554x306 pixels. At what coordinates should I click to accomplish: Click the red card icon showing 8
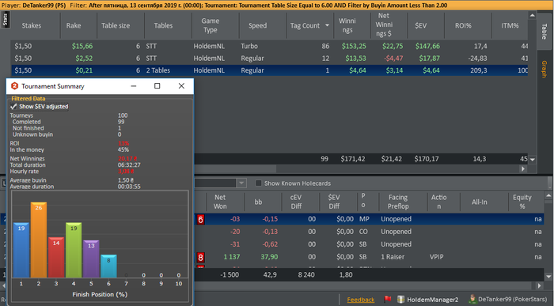coord(200,257)
